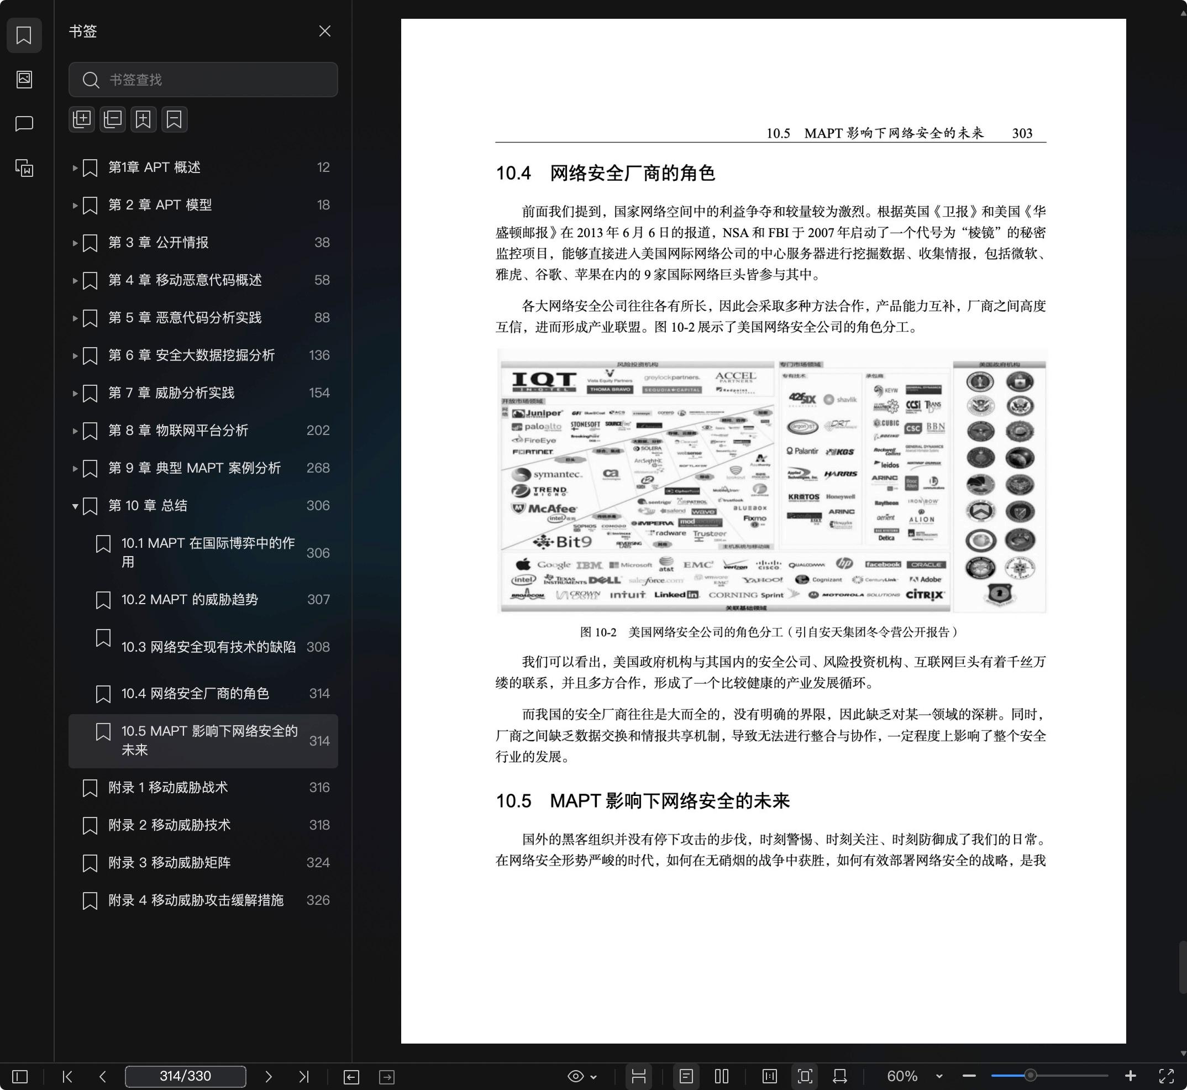Viewport: 1187px width, 1090px height.
Task: Jump to 附录 1 移动威胁战术
Action: (x=203, y=788)
